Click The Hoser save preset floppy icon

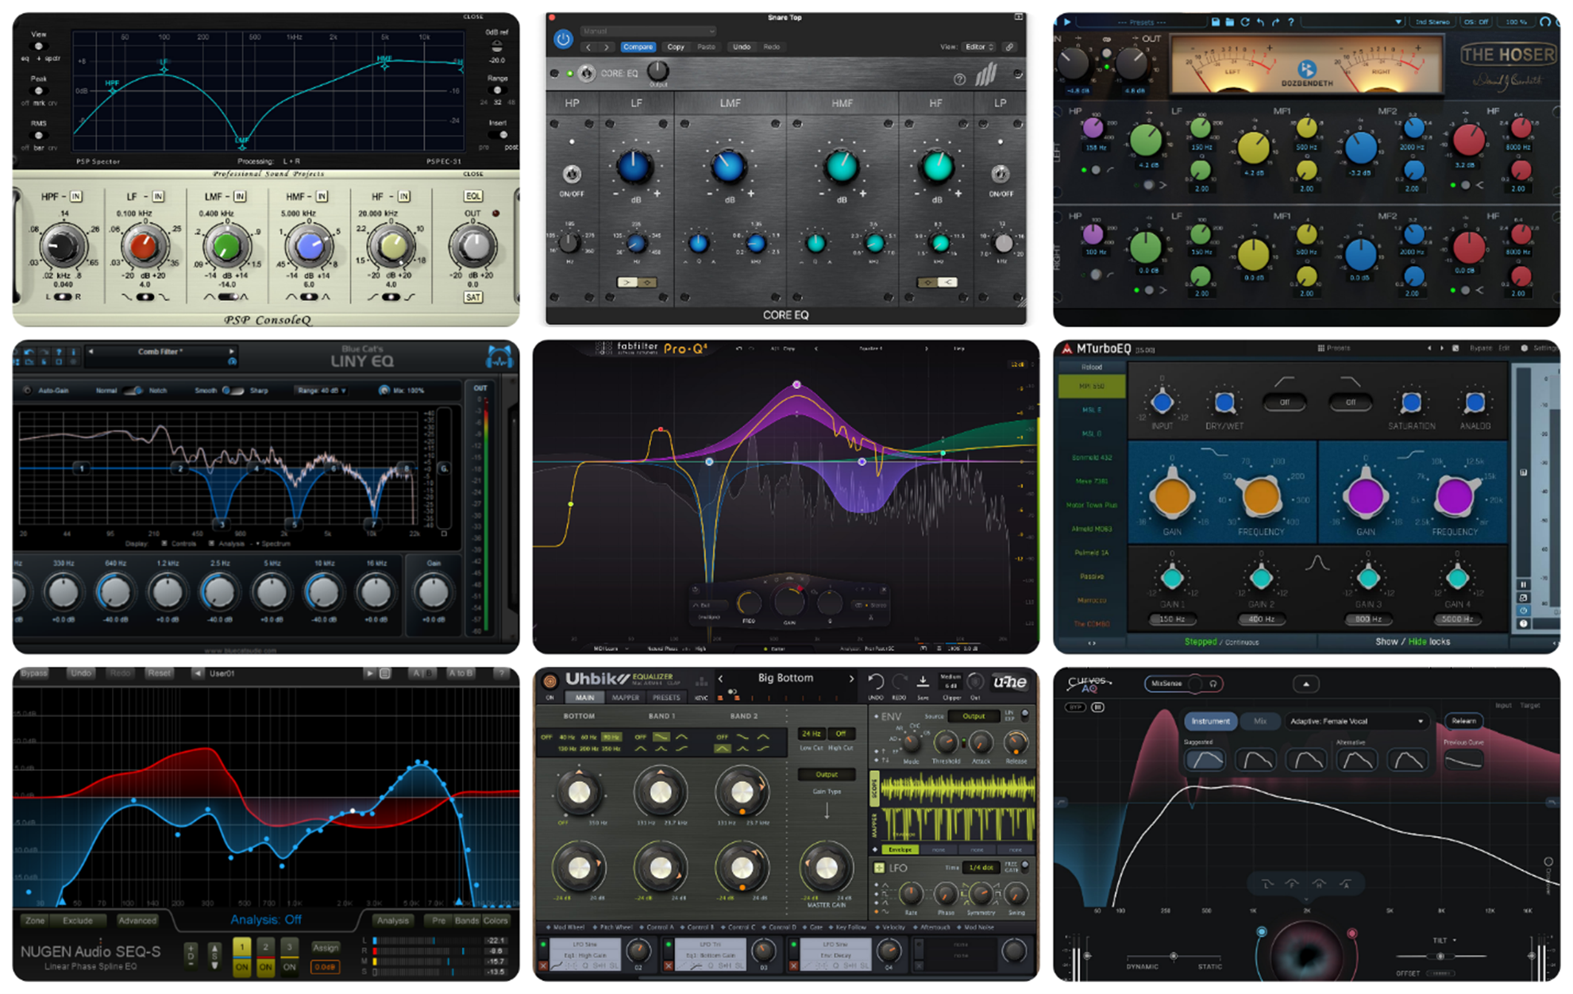click(1215, 22)
